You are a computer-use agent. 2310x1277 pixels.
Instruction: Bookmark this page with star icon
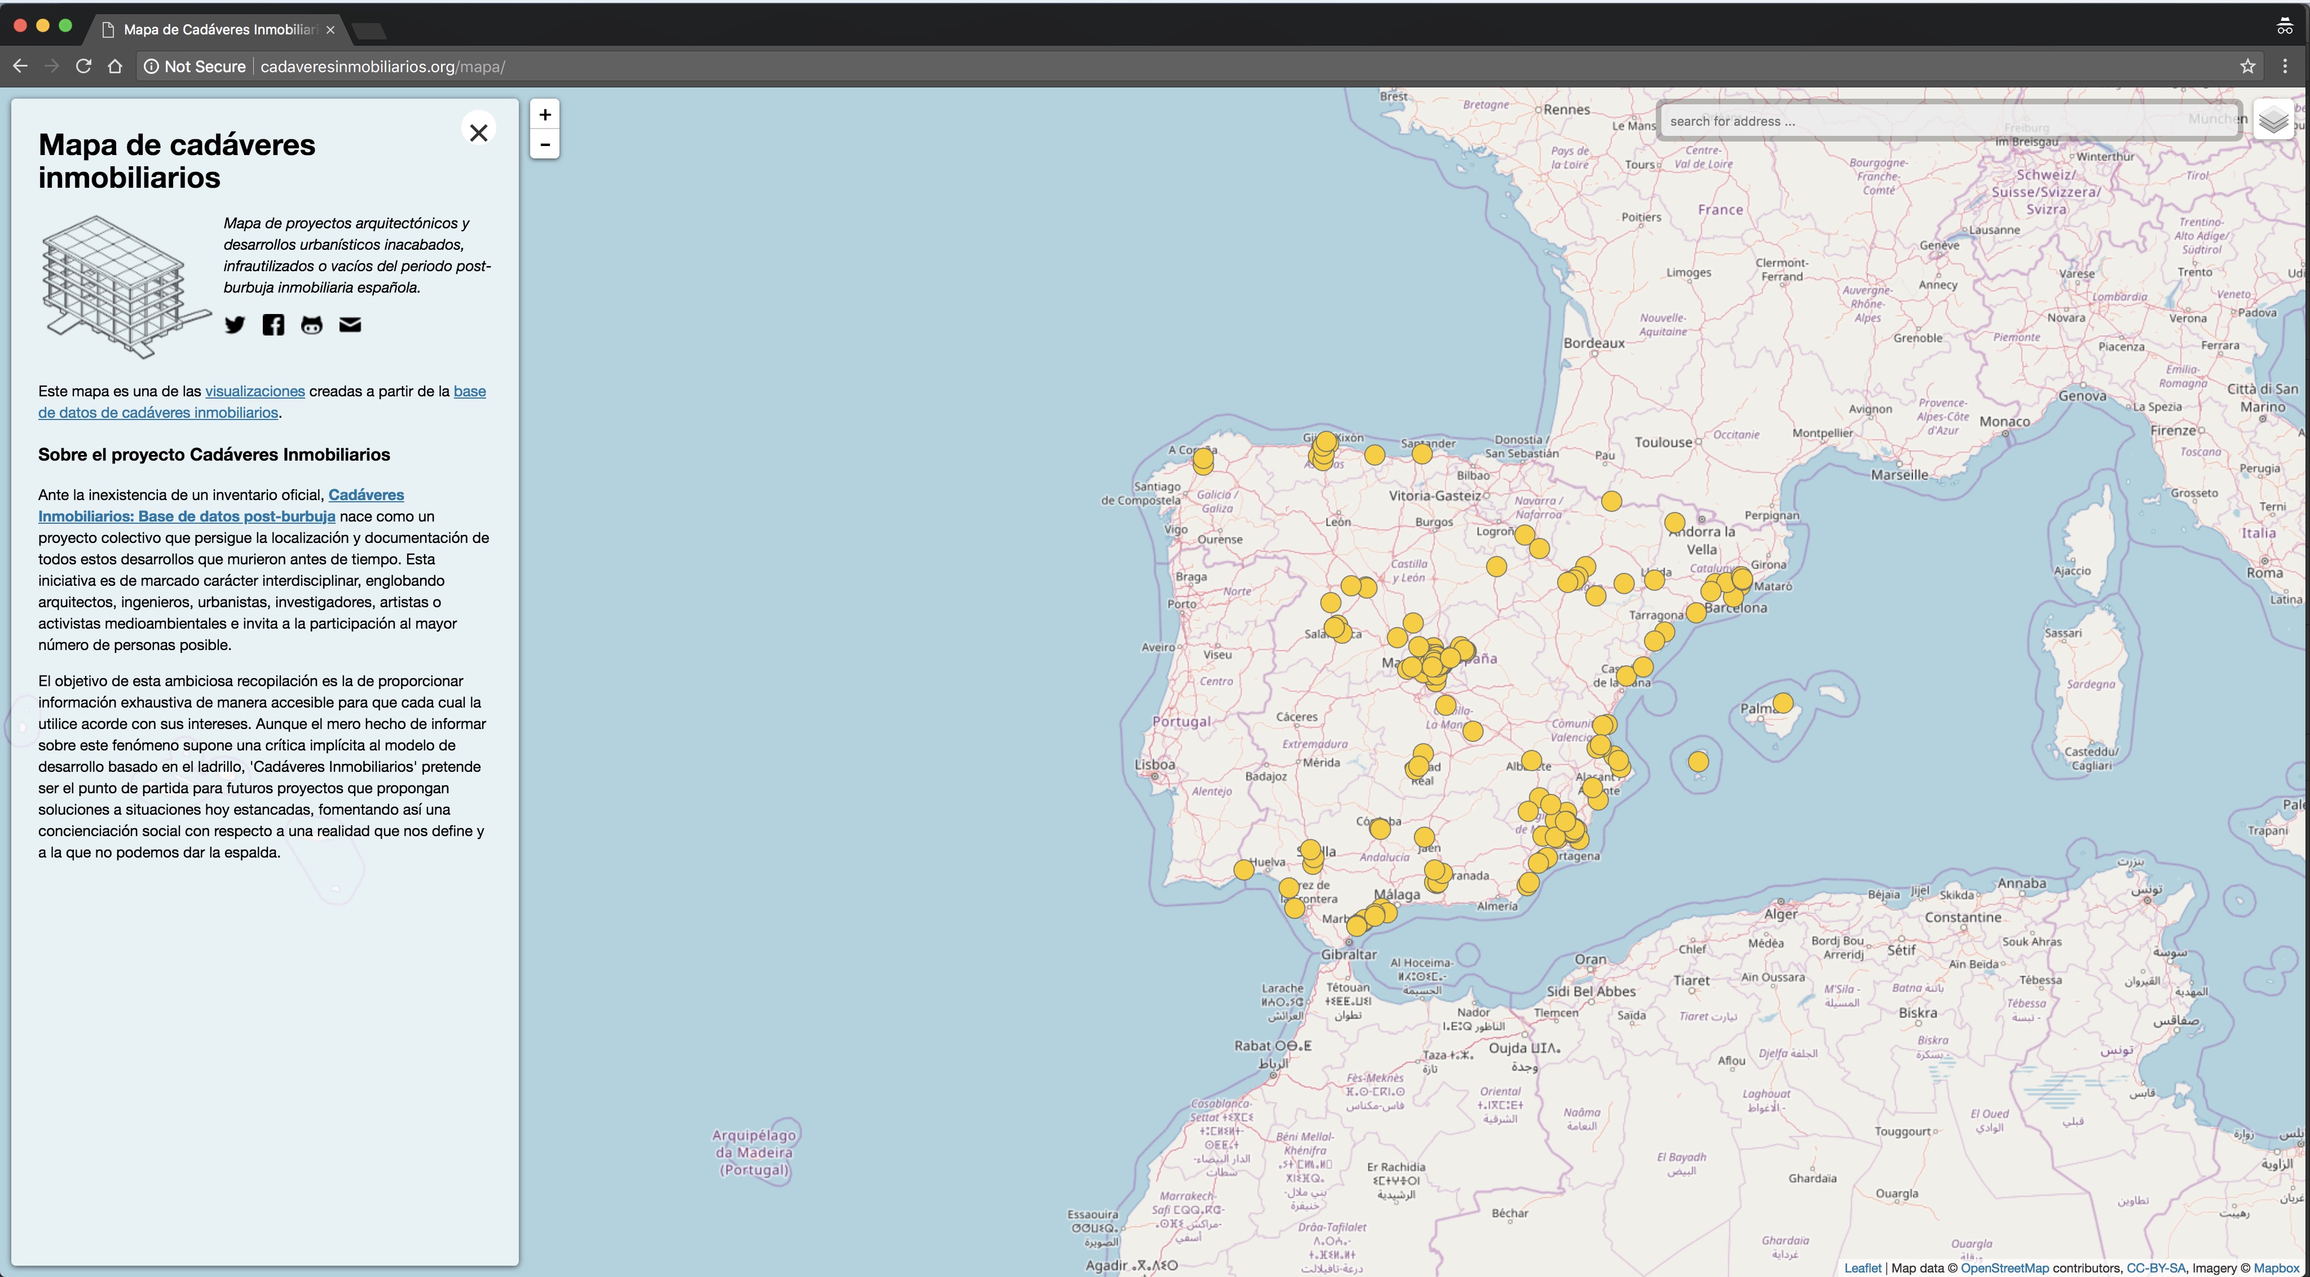coord(2247,67)
